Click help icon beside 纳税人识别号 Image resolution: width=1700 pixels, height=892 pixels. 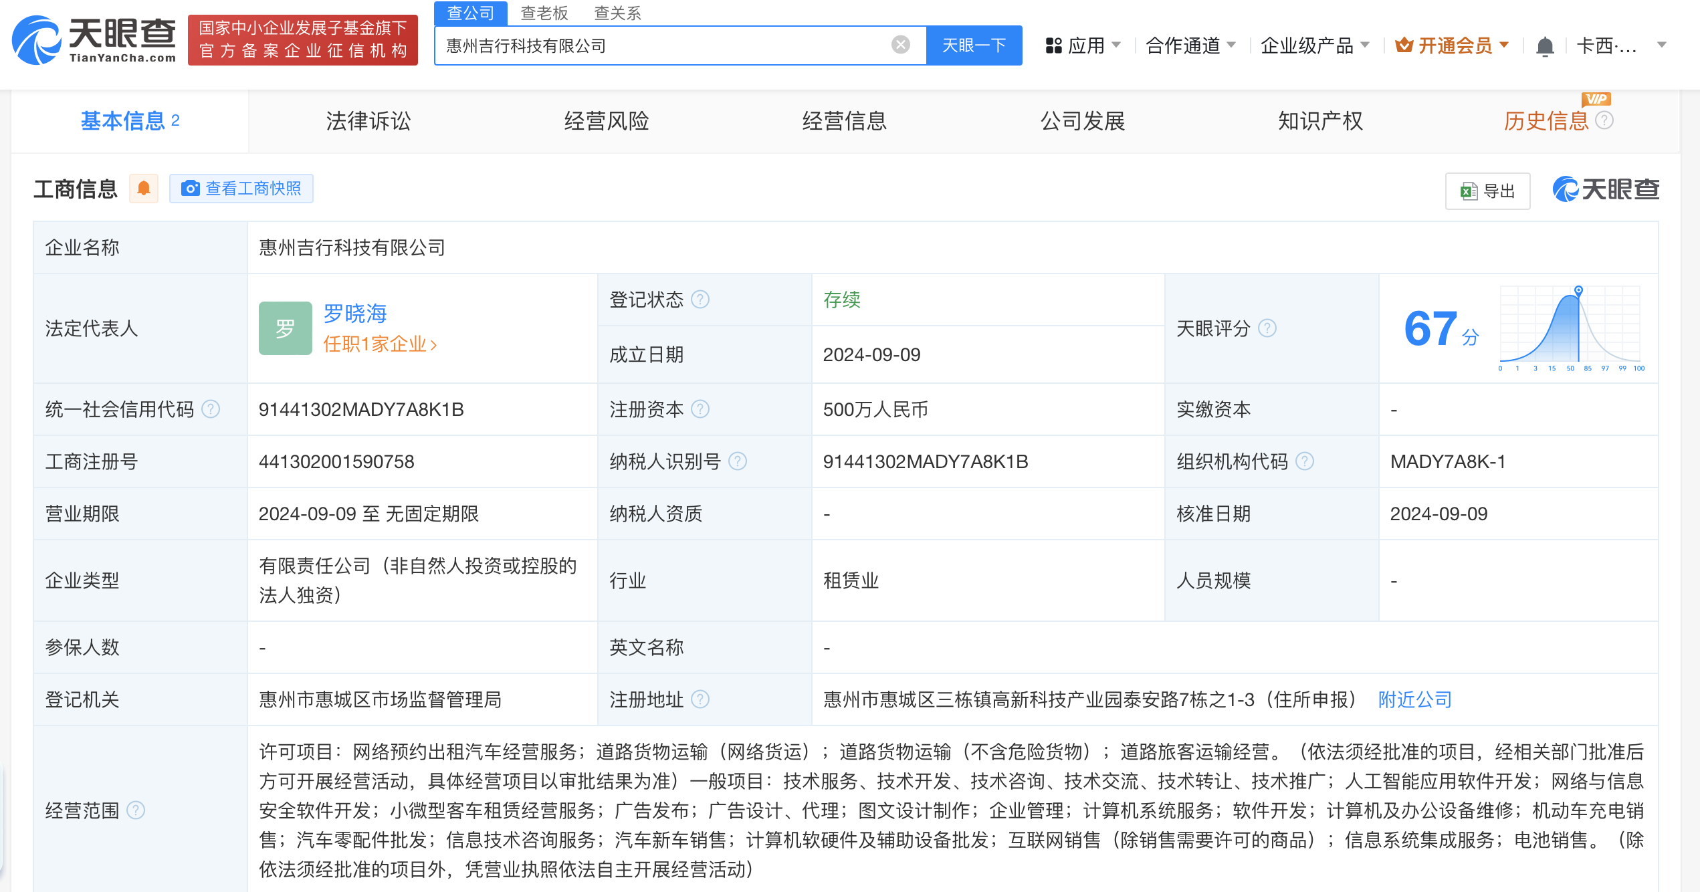pyautogui.click(x=738, y=461)
